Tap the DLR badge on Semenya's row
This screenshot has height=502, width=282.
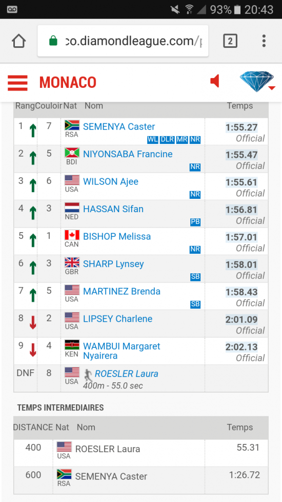pos(167,140)
